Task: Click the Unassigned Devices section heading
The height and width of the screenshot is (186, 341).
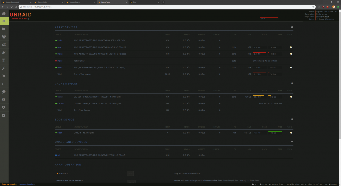Action: coord(71,142)
